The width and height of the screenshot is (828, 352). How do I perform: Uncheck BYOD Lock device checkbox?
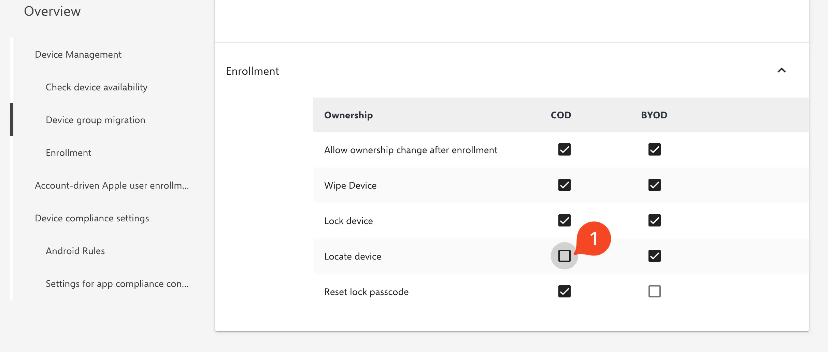pos(654,220)
